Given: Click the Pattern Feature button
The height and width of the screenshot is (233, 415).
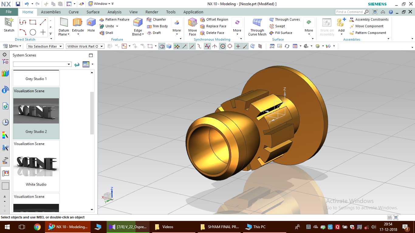Looking at the screenshot, I should click(x=114, y=19).
